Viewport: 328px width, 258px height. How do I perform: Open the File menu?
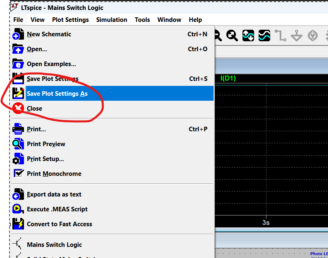[18, 20]
